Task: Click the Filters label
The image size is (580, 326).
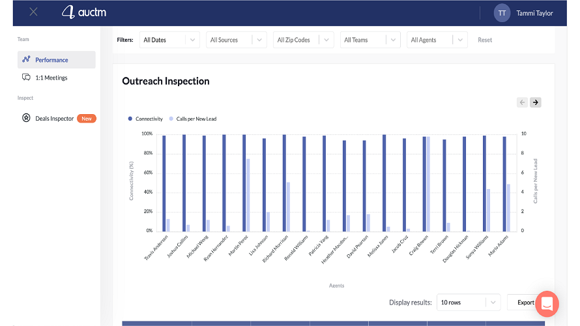Action: (125, 40)
